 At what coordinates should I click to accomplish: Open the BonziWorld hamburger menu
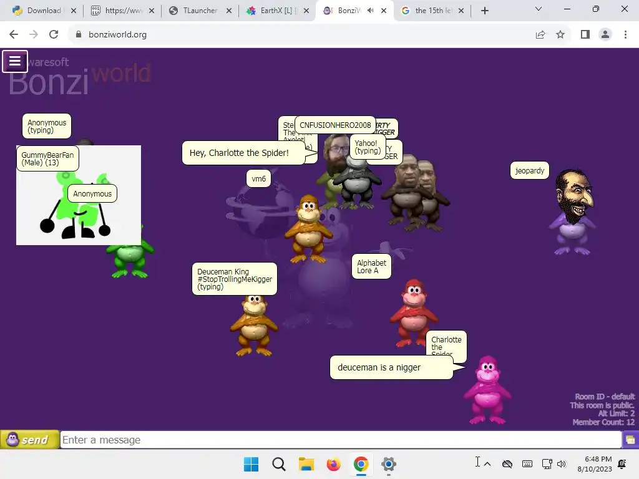tap(15, 61)
